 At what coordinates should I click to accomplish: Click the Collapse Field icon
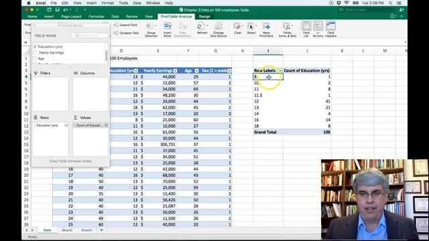[116, 33]
